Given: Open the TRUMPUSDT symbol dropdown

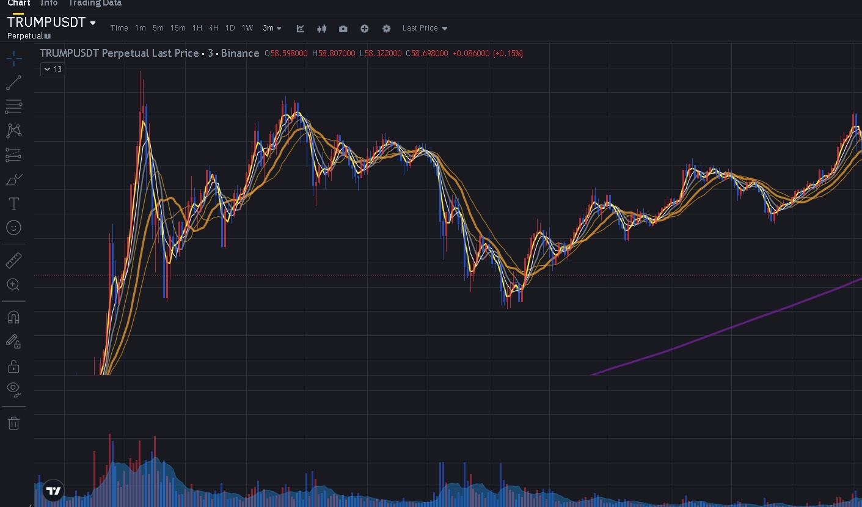Looking at the screenshot, I should (93, 23).
